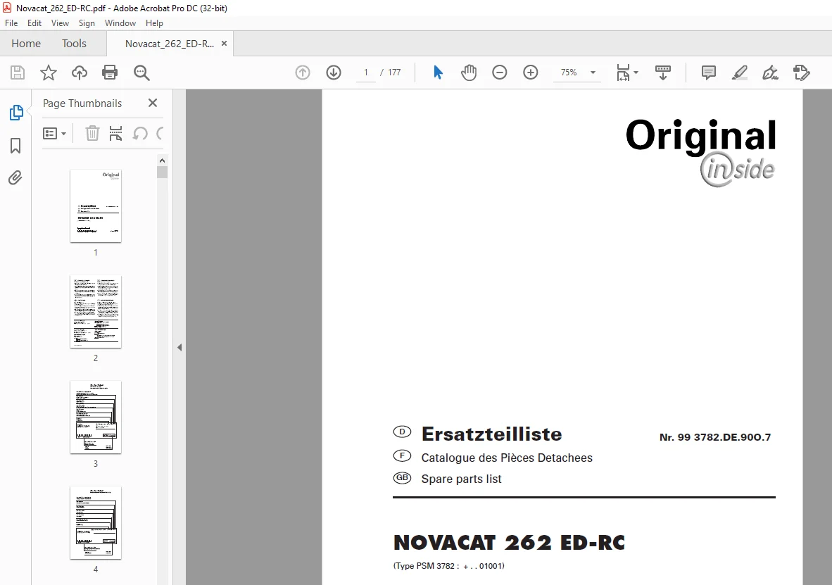Add document to starred with star icon

coord(49,73)
